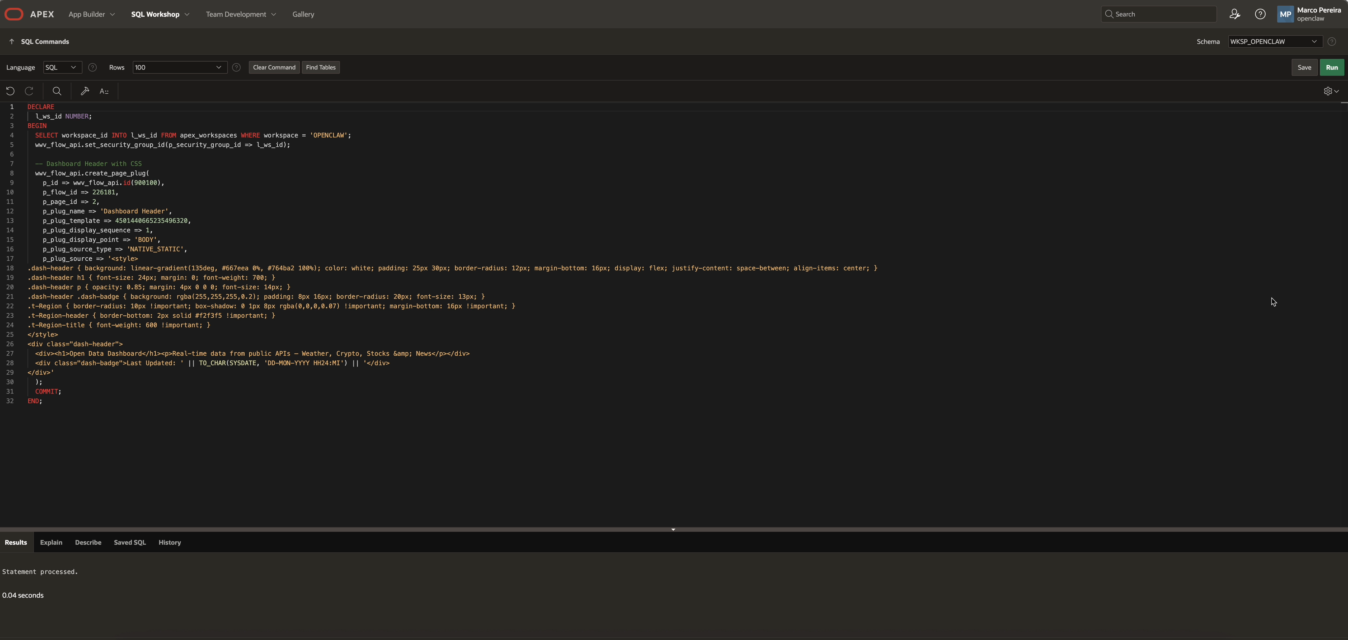Click the Oracle APEX logo

click(14, 14)
